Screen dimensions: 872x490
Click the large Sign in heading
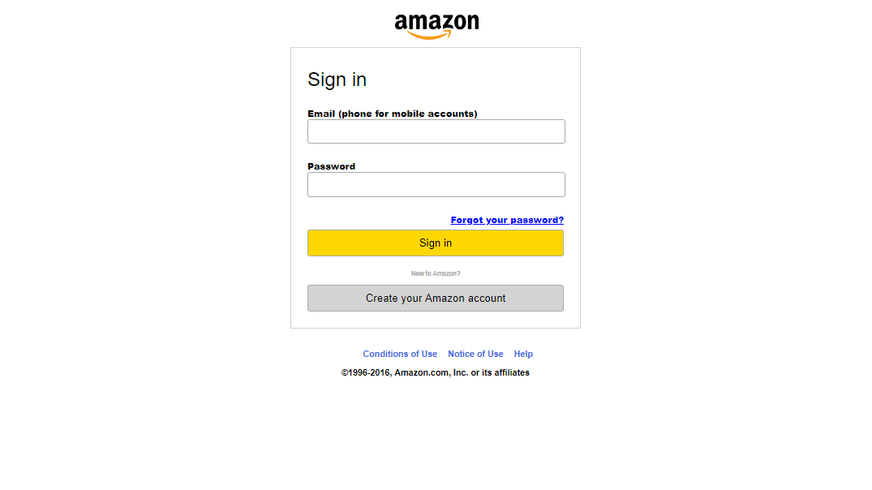coord(337,80)
